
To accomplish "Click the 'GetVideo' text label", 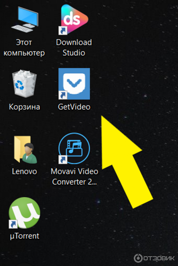I will tap(74, 107).
